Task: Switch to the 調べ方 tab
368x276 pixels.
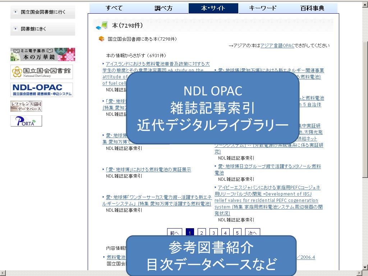Action: coord(164,8)
